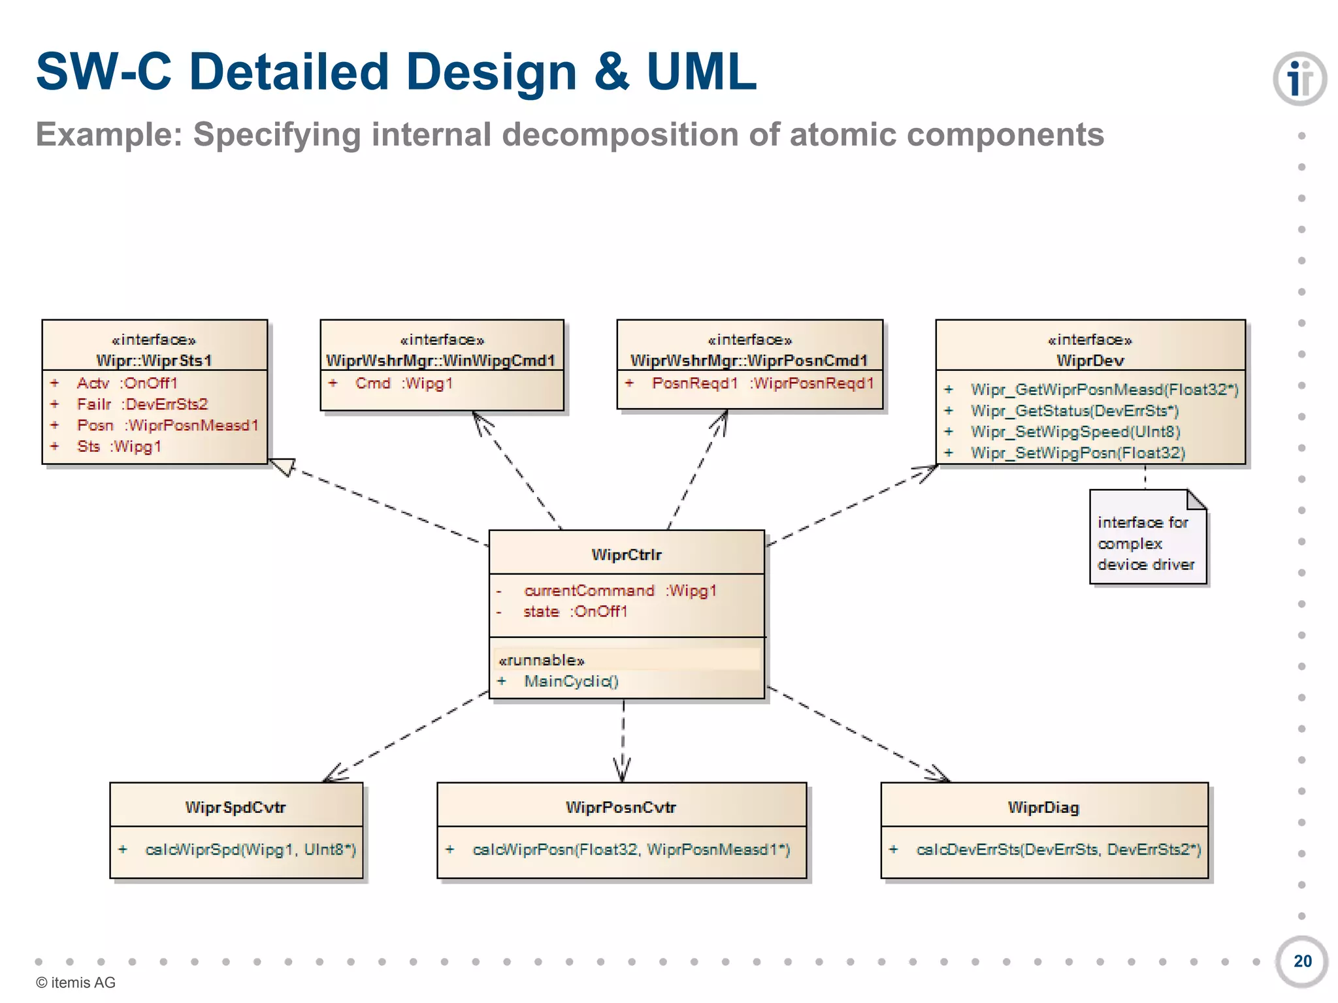
Task: Click the 'interface for complex device driver' note
Action: pos(1145,543)
